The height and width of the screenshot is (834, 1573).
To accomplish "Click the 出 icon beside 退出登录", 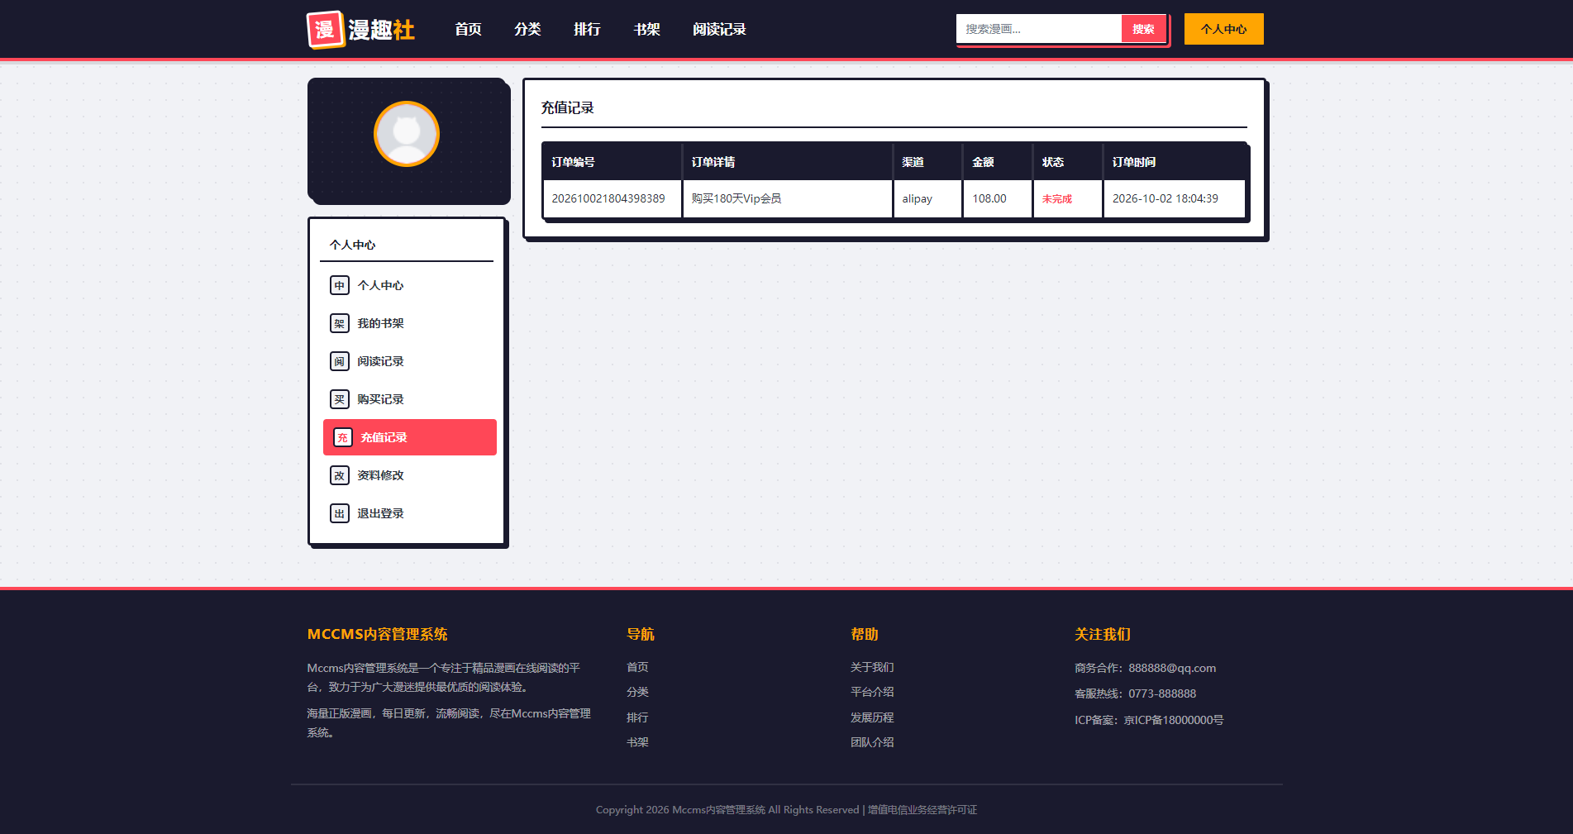I will click(340, 513).
